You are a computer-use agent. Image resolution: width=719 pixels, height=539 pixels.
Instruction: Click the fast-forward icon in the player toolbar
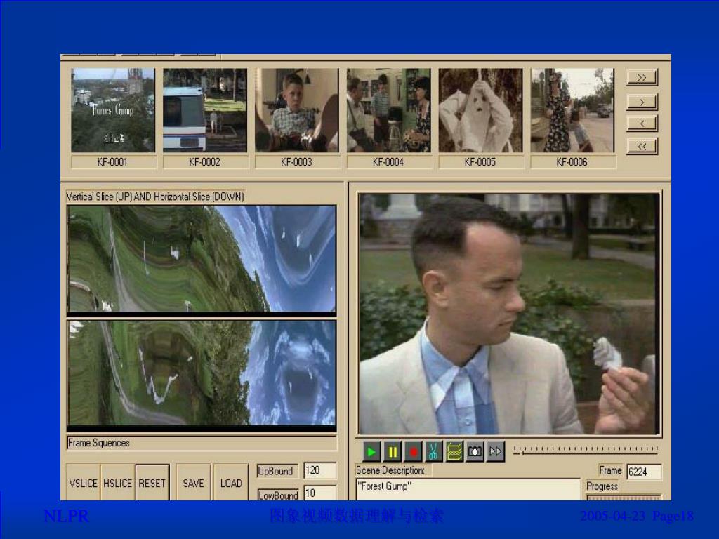point(495,452)
